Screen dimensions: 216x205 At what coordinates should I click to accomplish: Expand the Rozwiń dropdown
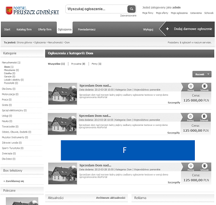202,74
